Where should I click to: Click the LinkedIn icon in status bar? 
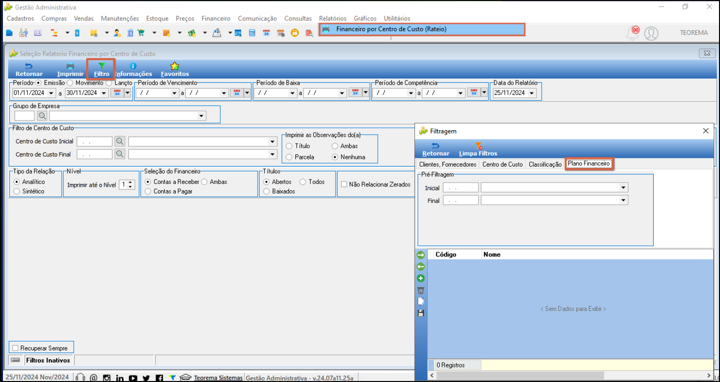click(120, 378)
